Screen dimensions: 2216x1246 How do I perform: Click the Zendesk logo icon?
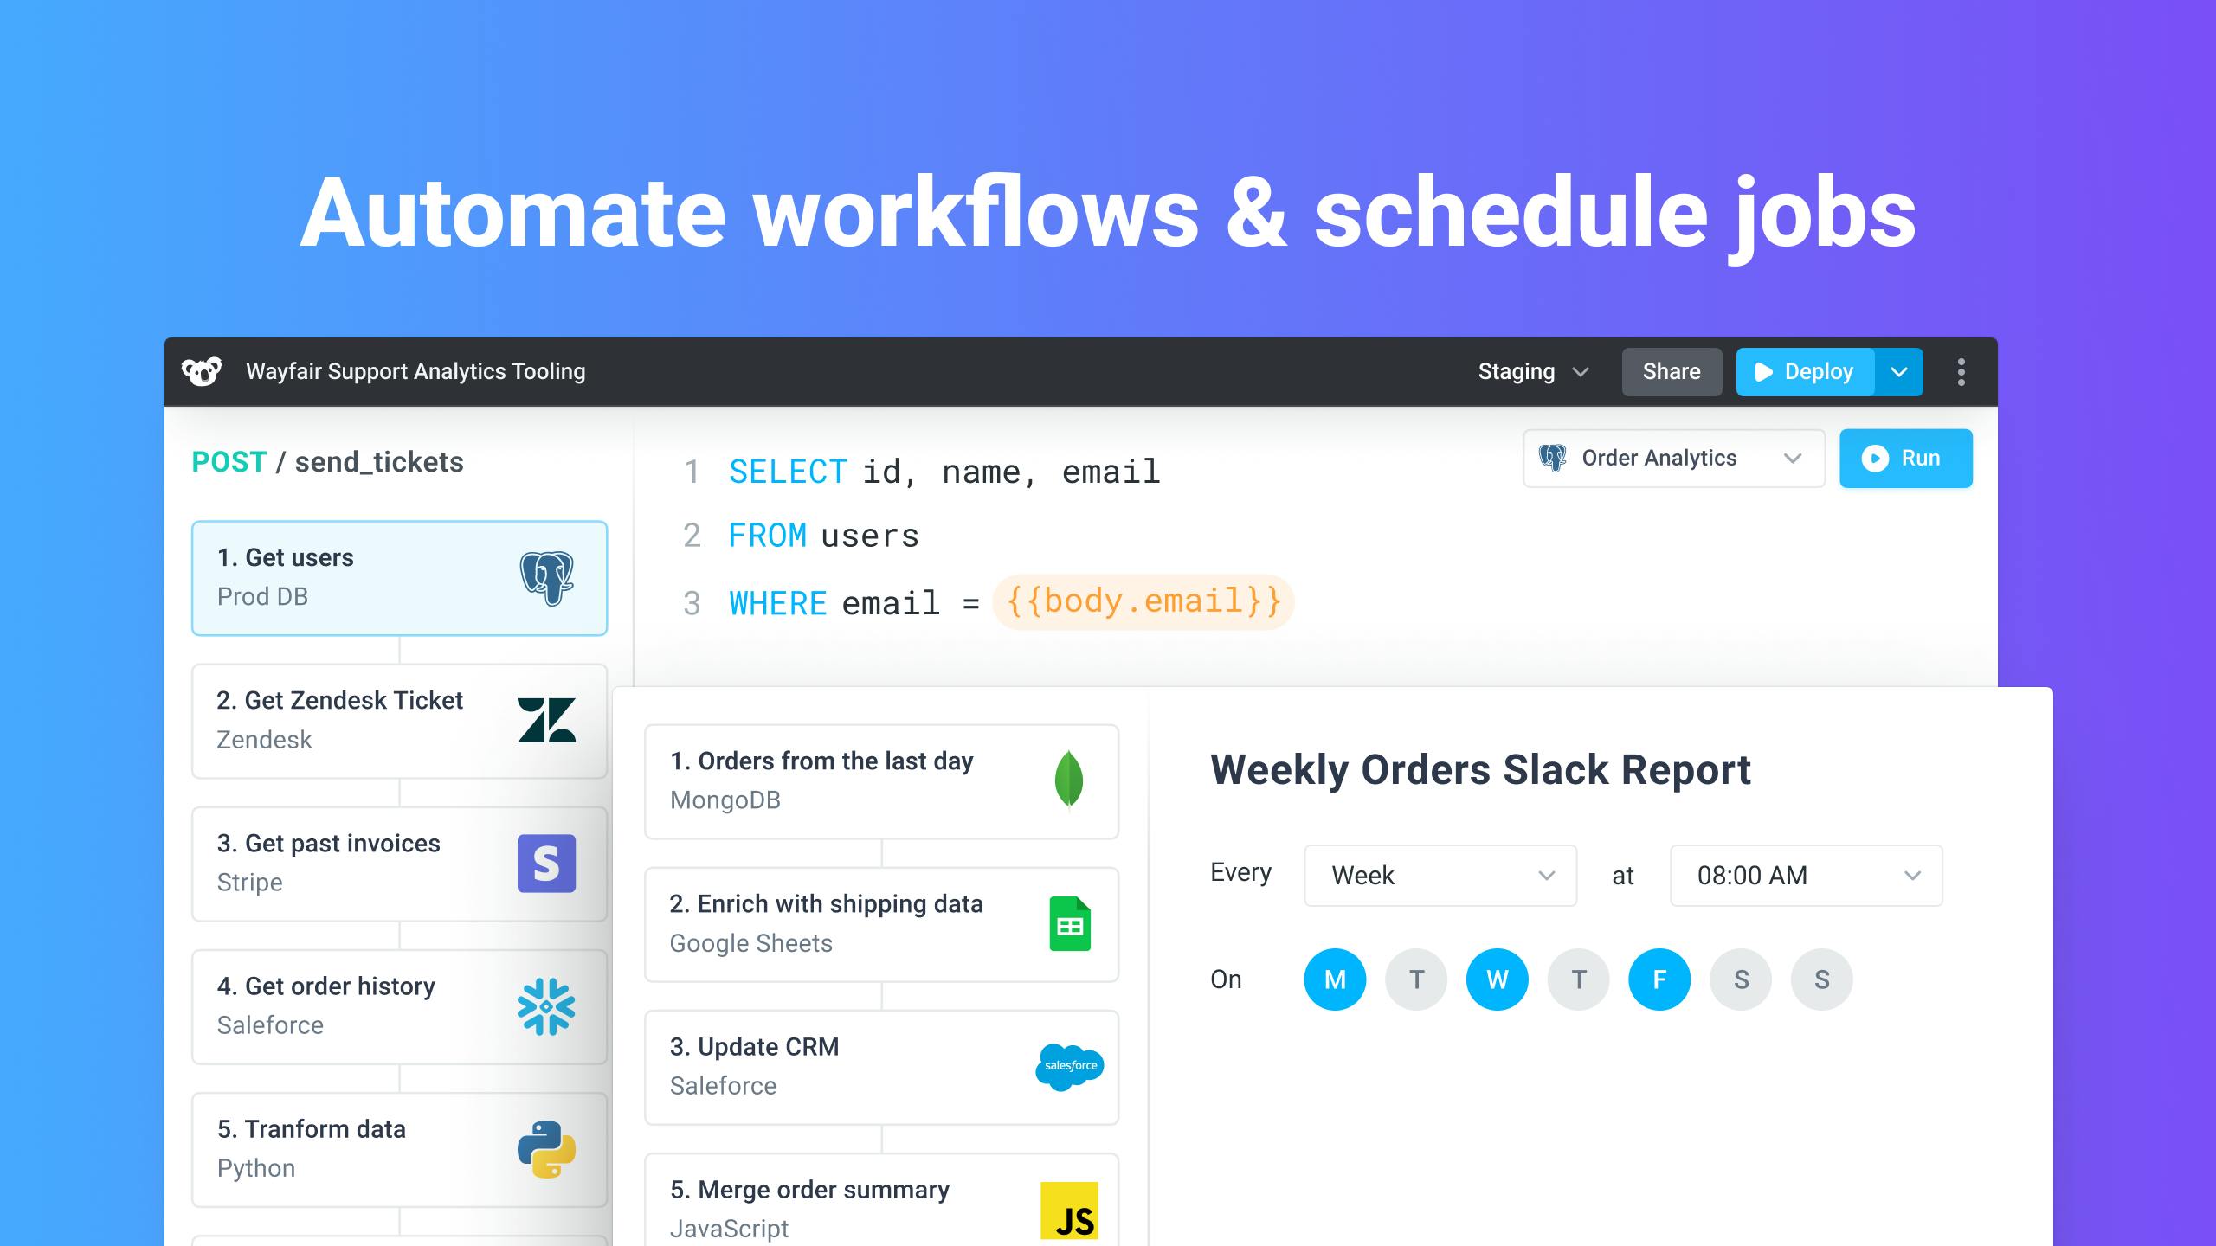point(546,720)
